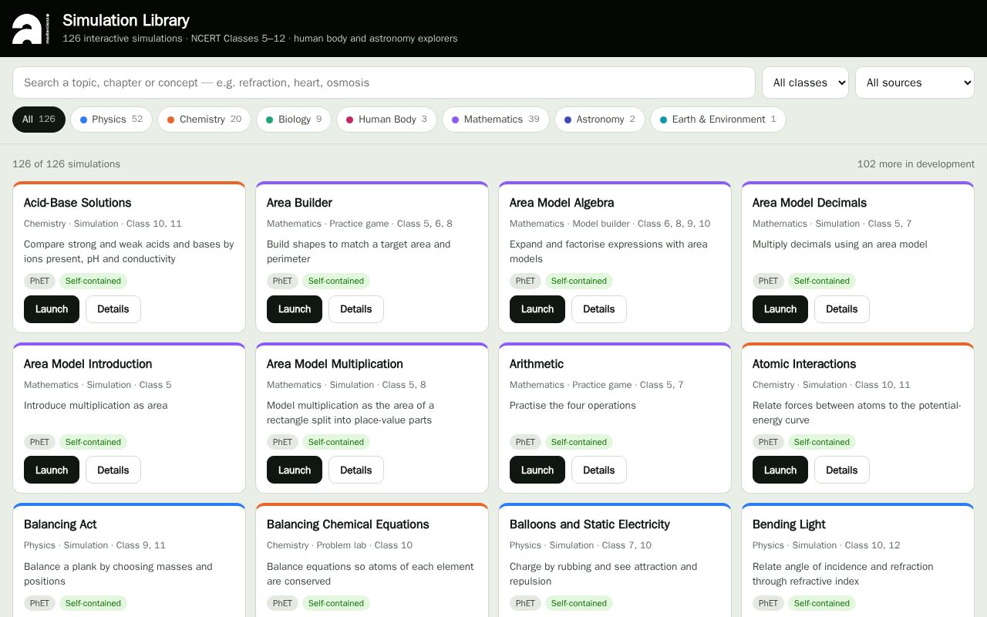The image size is (987, 617).
Task: Launch Area Model Algebra
Action: [x=537, y=309]
